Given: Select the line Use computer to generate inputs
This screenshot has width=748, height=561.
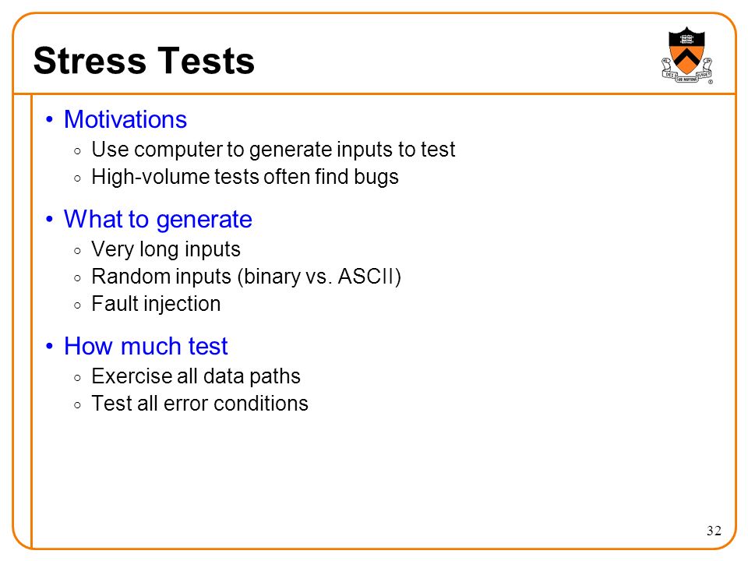Looking at the screenshot, I should coord(273,150).
